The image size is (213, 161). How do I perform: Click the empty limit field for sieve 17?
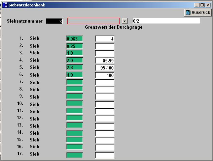click(x=105, y=155)
